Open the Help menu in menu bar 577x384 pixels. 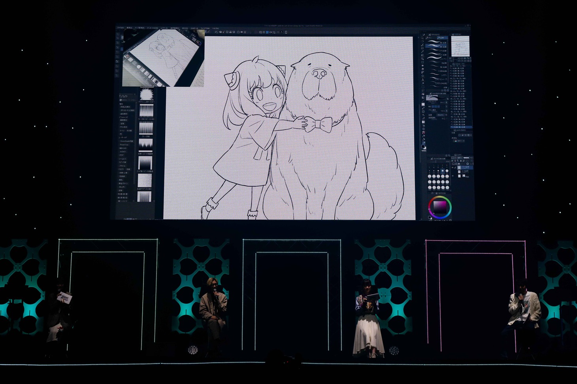(x=215, y=28)
